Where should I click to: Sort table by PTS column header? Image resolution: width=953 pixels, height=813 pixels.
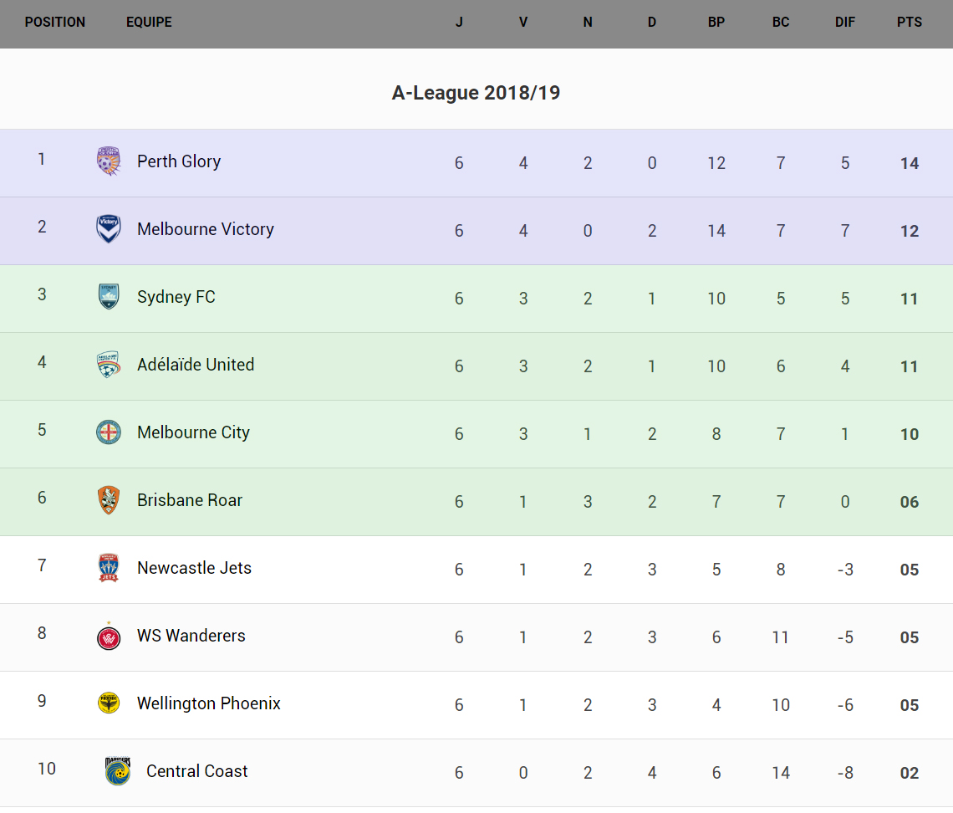coord(910,23)
